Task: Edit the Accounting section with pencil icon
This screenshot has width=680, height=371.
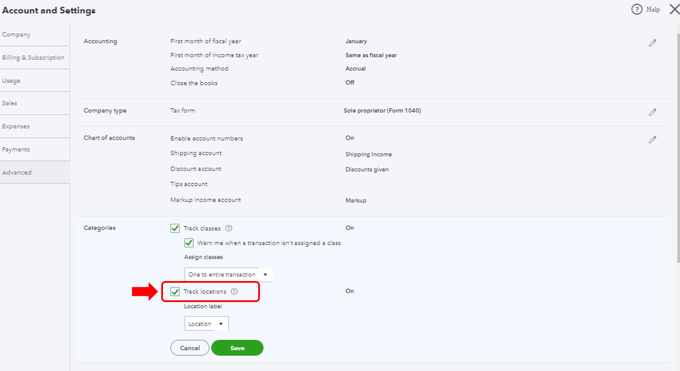Action: tap(653, 43)
